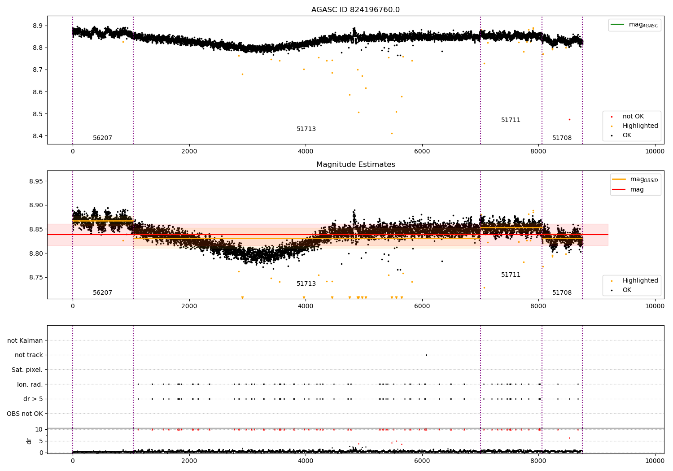This screenshot has width=673, height=471.
Task: Click the red not-OK data point in top panel
Action: click(569, 119)
